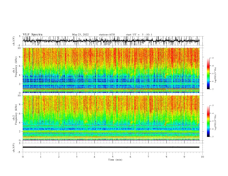Select the "Time (min)" axis title
228x176 pixels.
click(115, 160)
